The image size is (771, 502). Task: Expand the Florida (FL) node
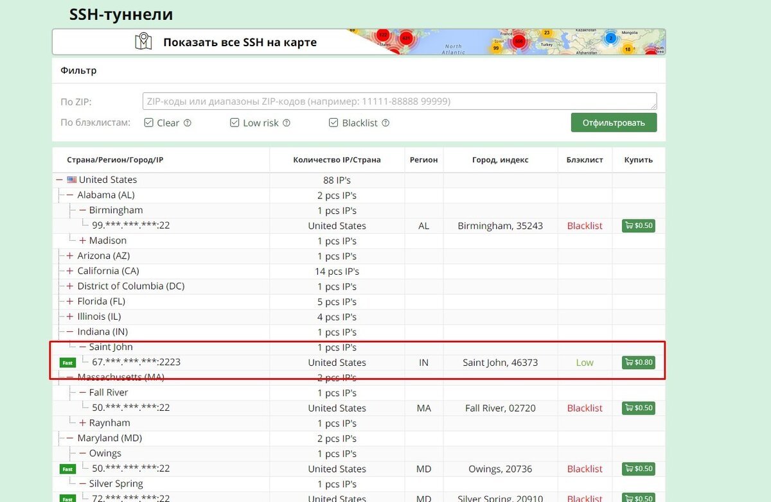pyautogui.click(x=70, y=301)
